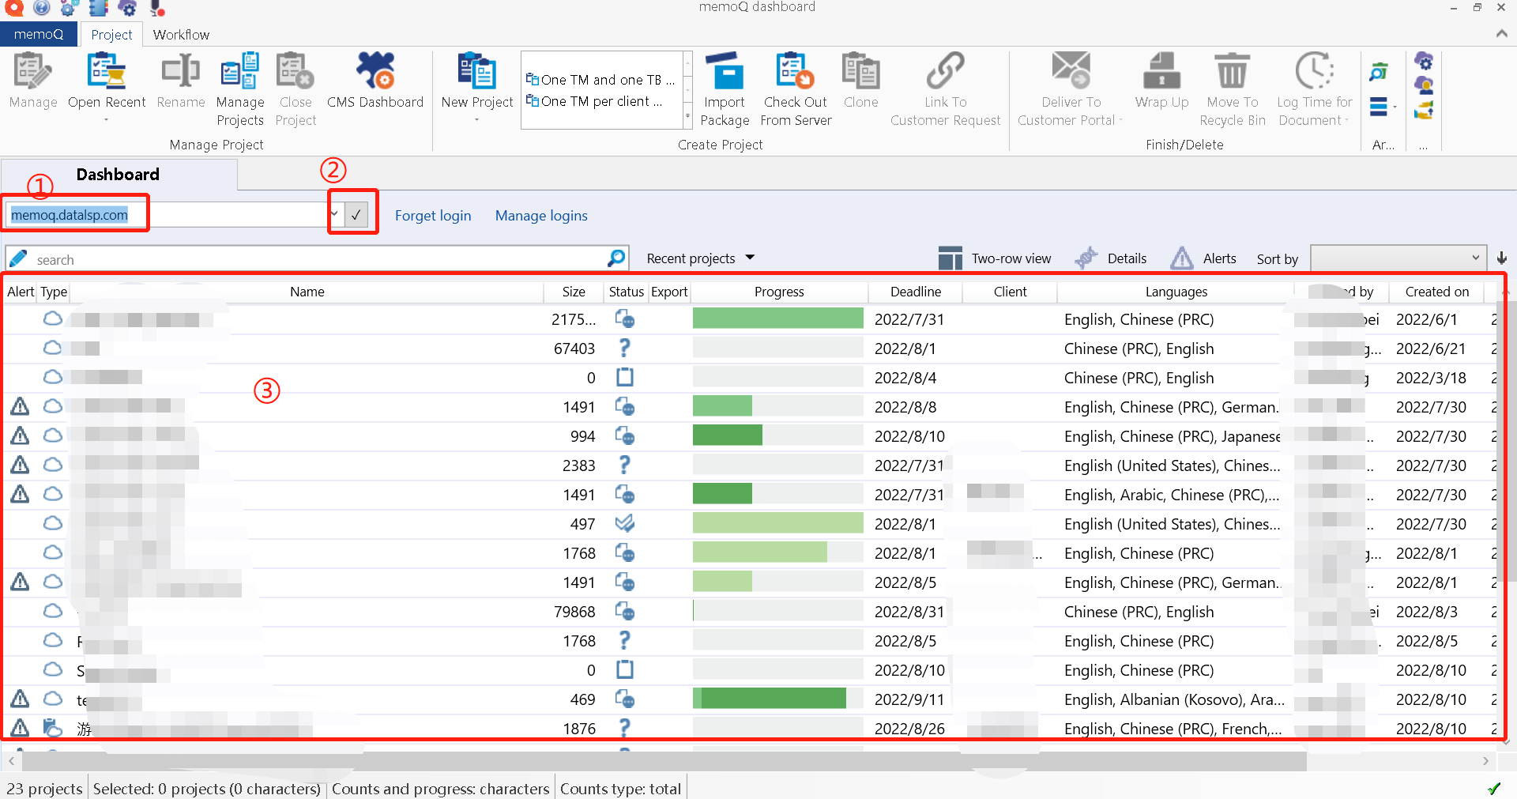
Task: Expand the project templates gallery
Action: 687,116
